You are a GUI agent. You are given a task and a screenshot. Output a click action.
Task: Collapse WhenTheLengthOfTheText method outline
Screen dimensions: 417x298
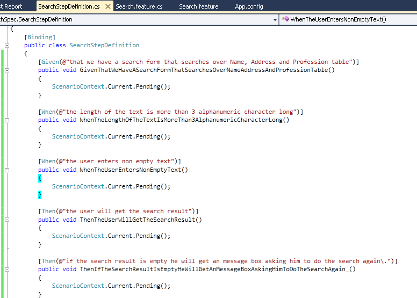(x=7, y=120)
